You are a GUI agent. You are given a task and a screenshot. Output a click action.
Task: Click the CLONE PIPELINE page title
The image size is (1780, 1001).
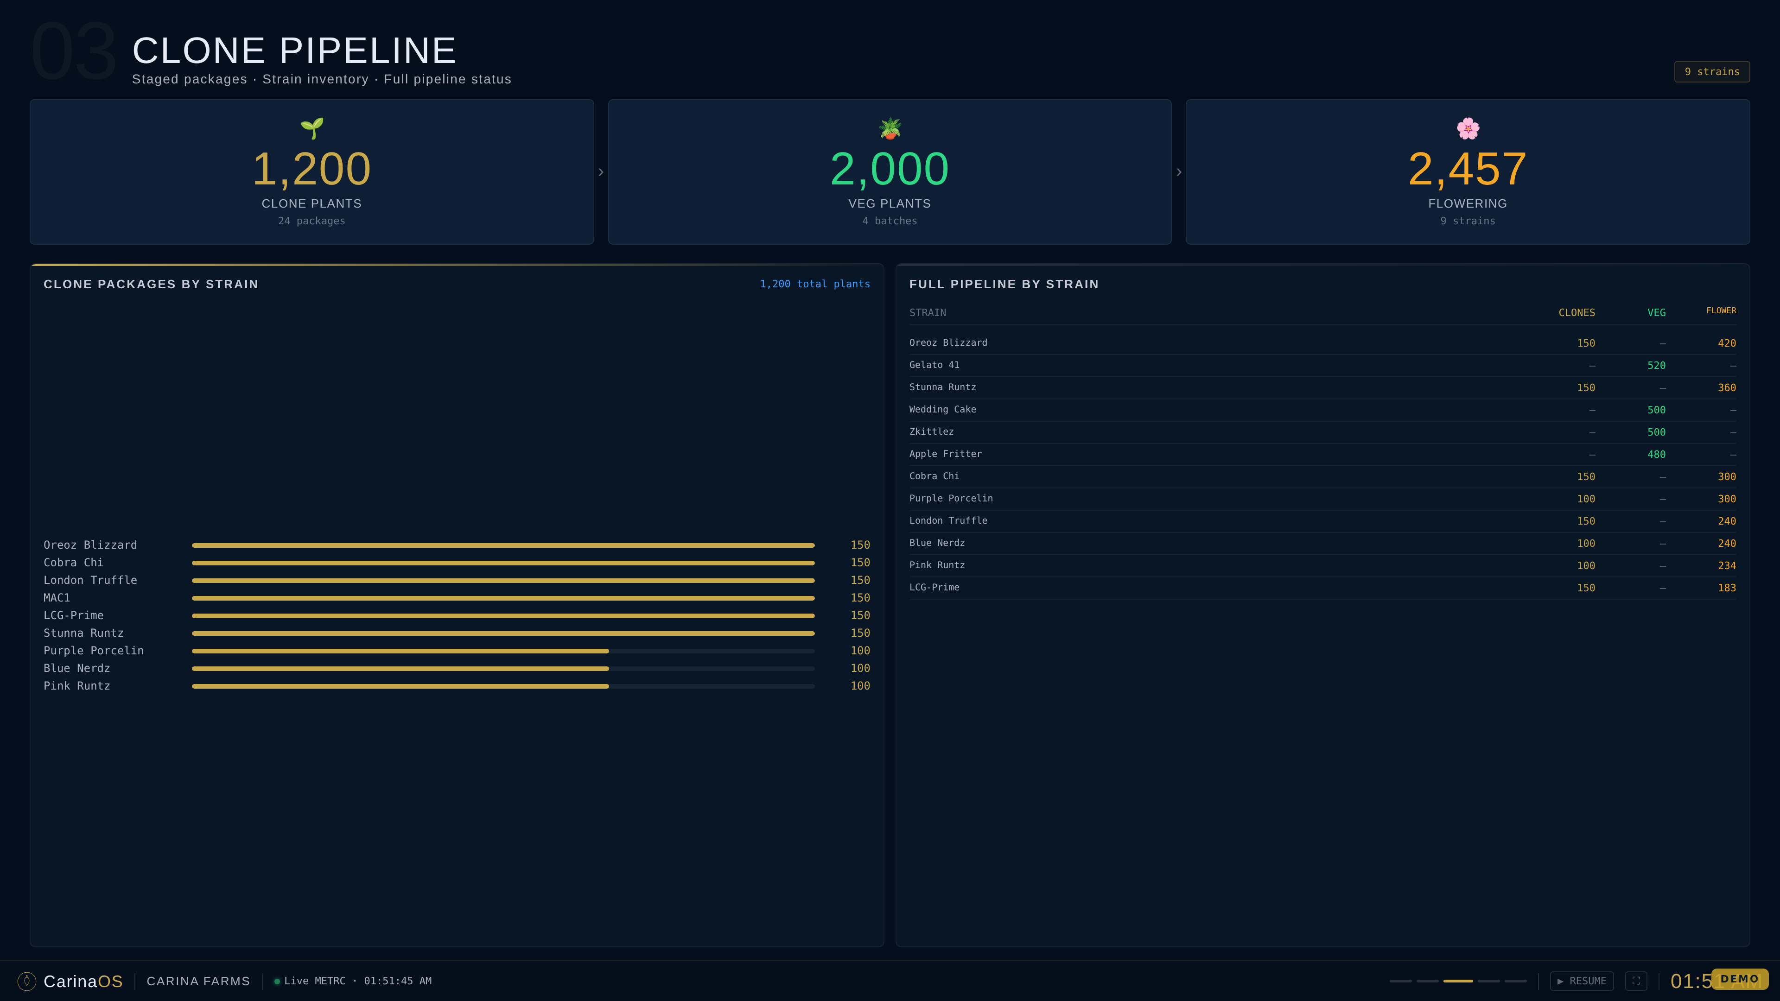(x=294, y=51)
